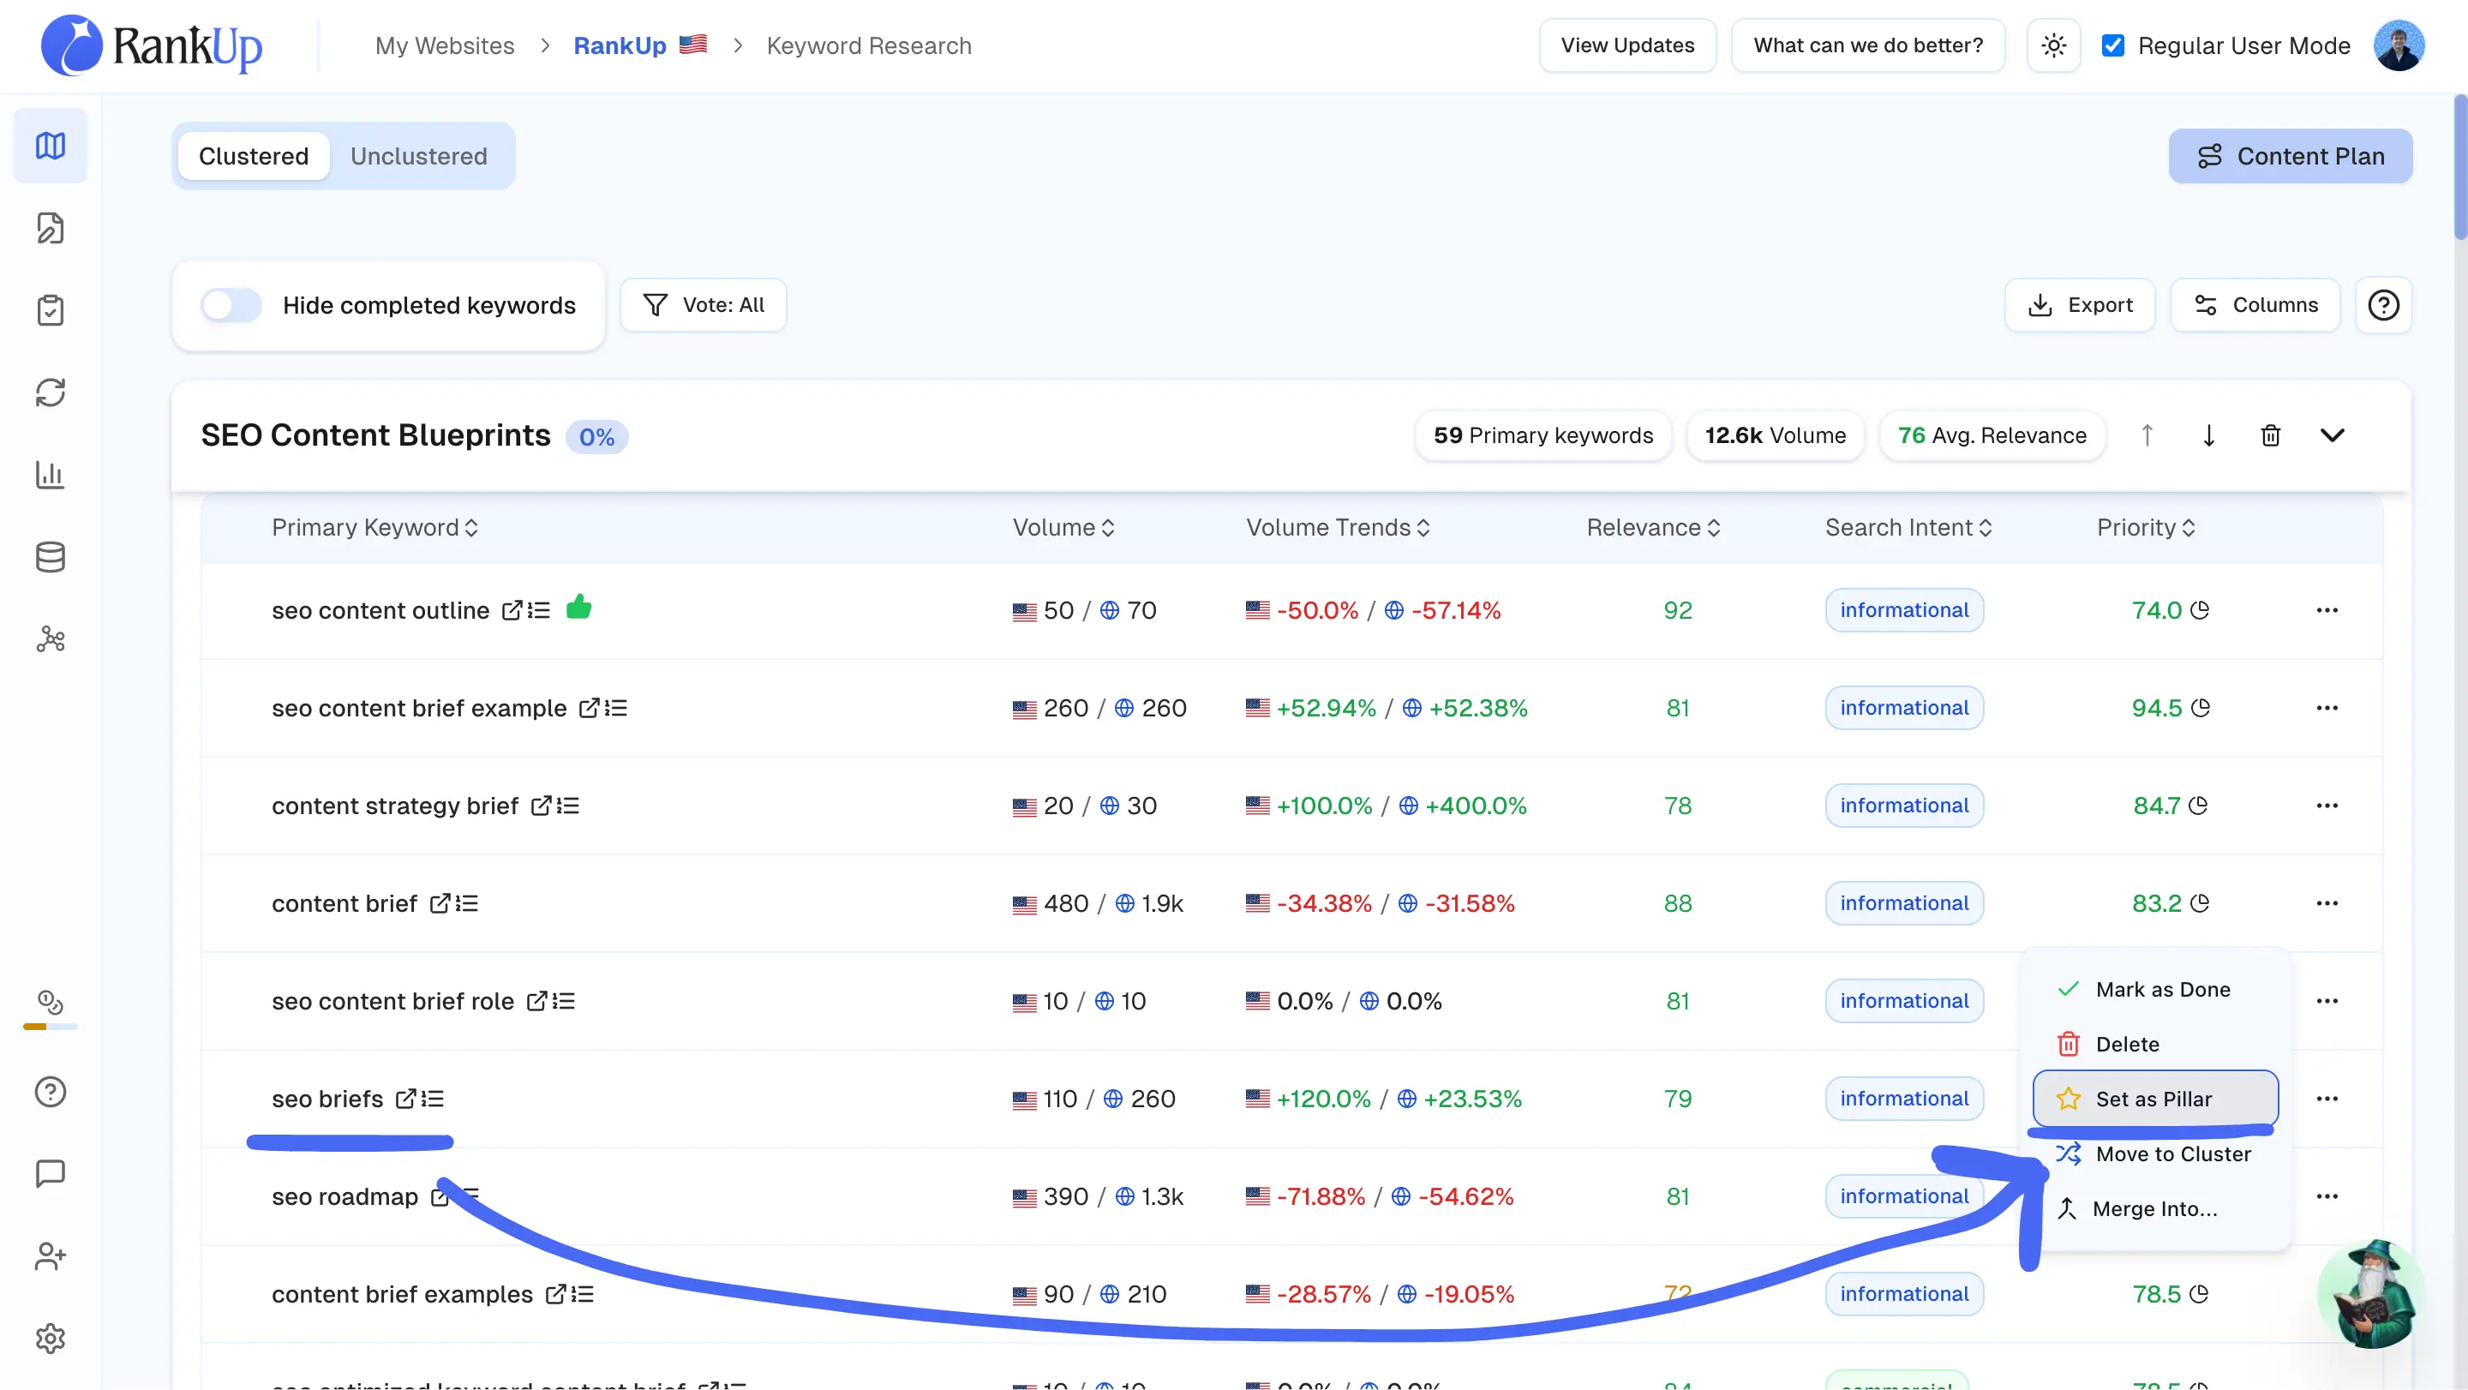Viewport: 2468px width, 1390px height.
Task: Open Vote: All filter dropdown
Action: click(x=704, y=306)
